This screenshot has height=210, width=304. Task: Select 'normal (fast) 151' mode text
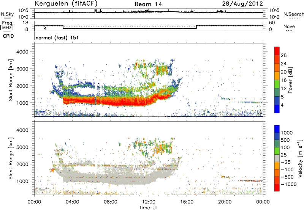(x=57, y=38)
